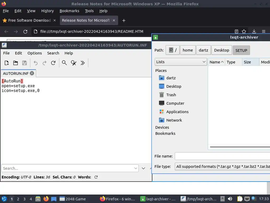Refresh the word count in the status bar
This screenshot has height=203, width=270.
pyautogui.click(x=96, y=177)
